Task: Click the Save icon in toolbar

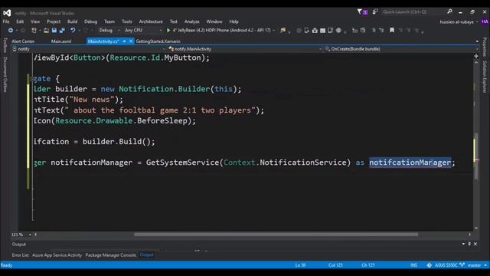Action: coord(54,31)
